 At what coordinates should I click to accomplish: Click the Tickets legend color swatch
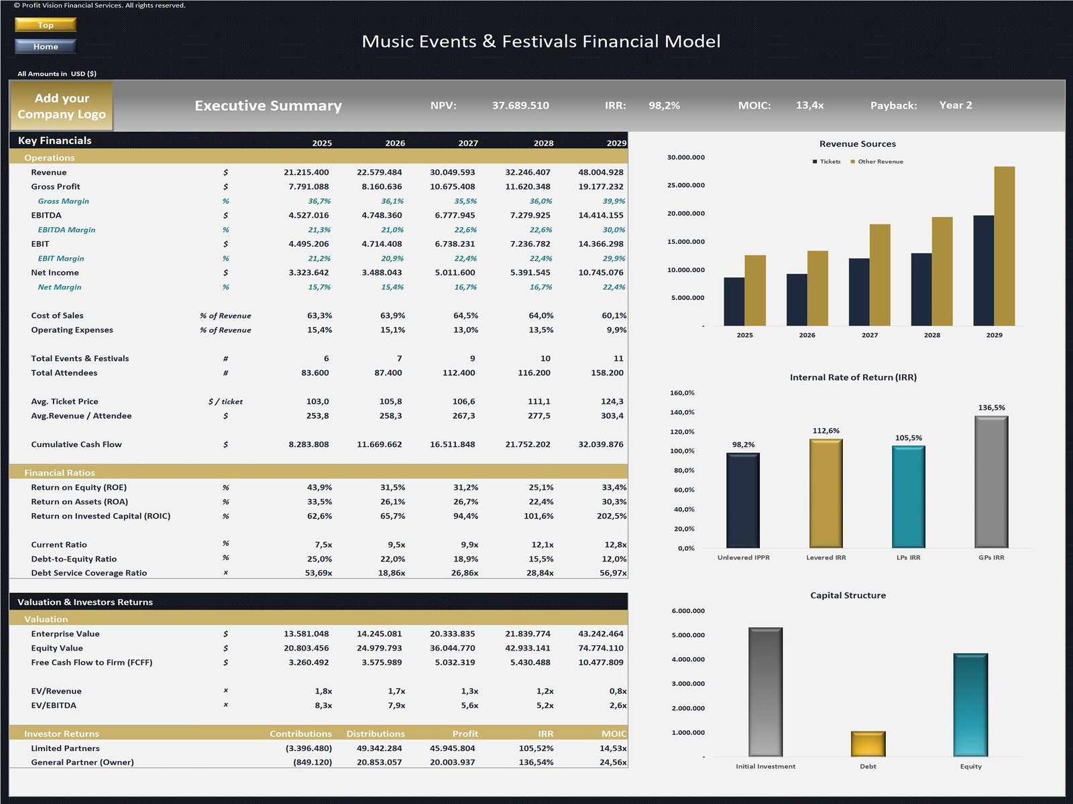click(815, 161)
